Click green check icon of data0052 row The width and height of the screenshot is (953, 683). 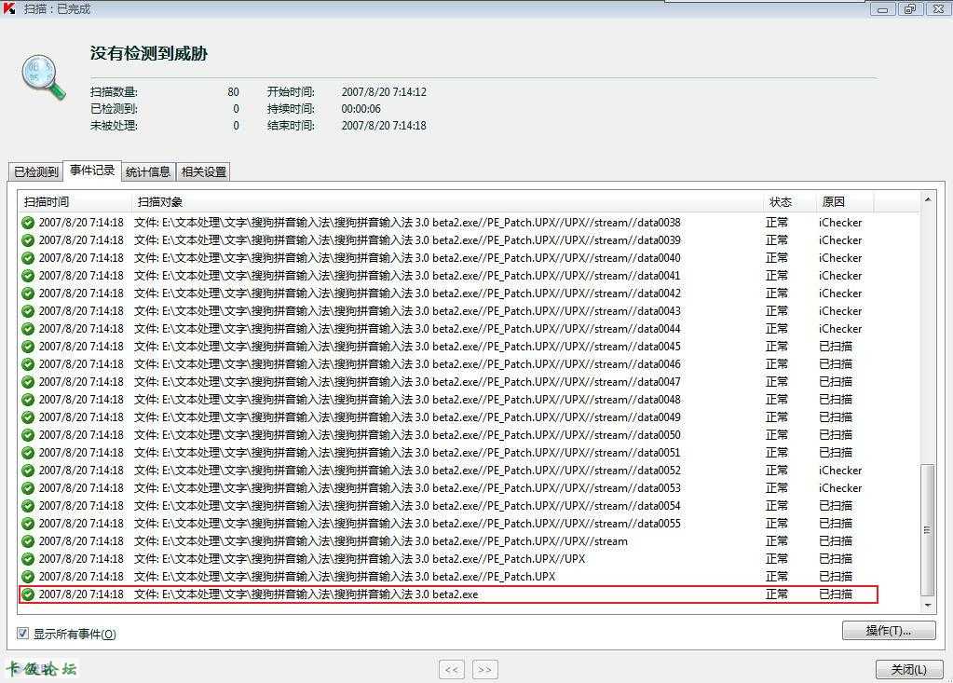[28, 471]
